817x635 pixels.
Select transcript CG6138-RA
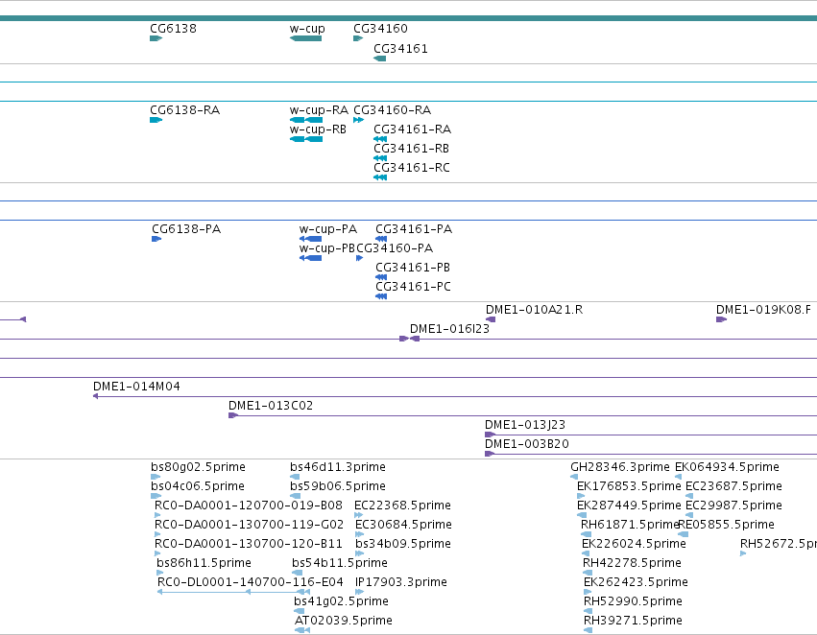point(185,110)
